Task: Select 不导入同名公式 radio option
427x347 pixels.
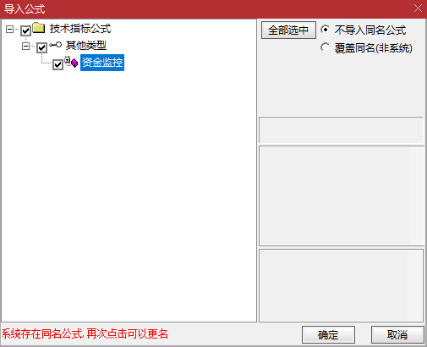Action: tap(325, 30)
